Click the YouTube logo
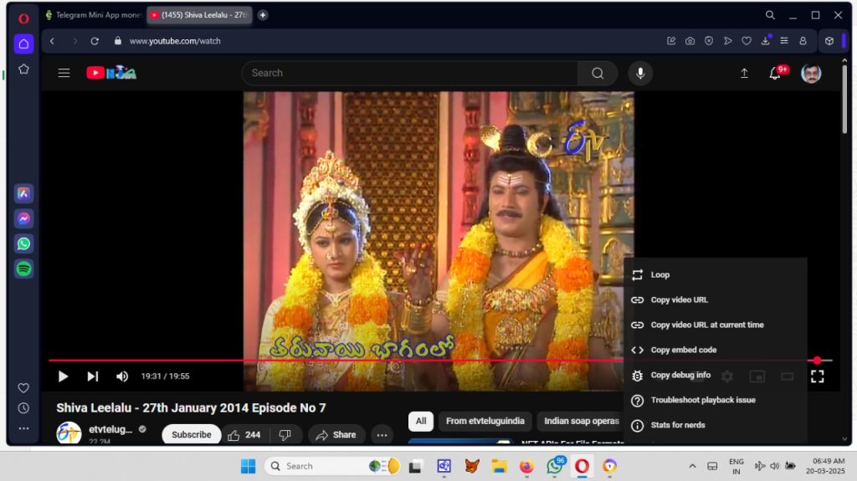 pos(111,73)
